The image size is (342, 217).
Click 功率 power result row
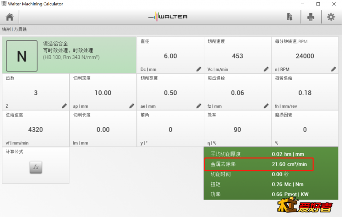coord(271,194)
